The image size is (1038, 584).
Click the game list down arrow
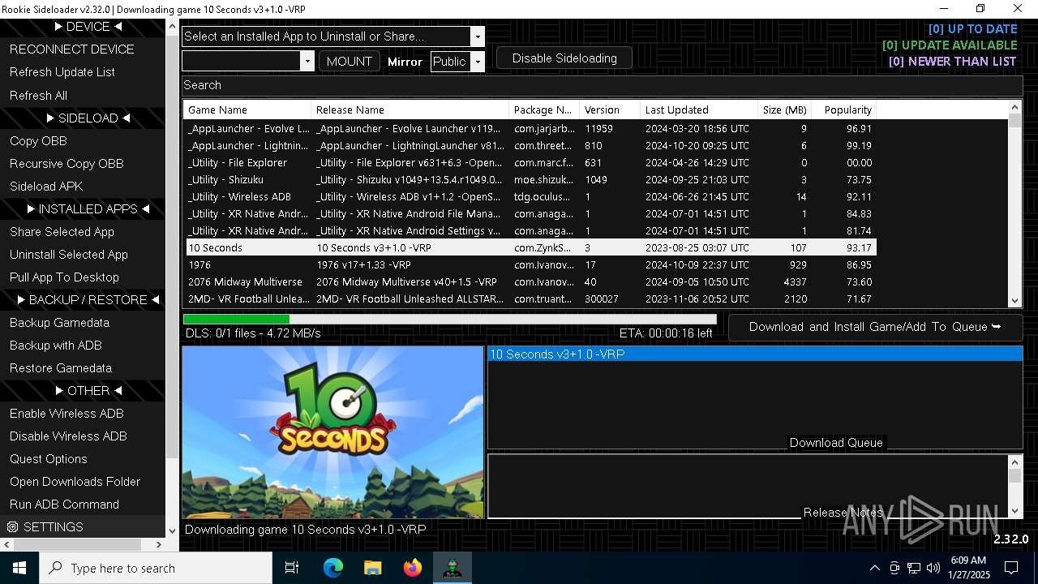(x=1015, y=301)
